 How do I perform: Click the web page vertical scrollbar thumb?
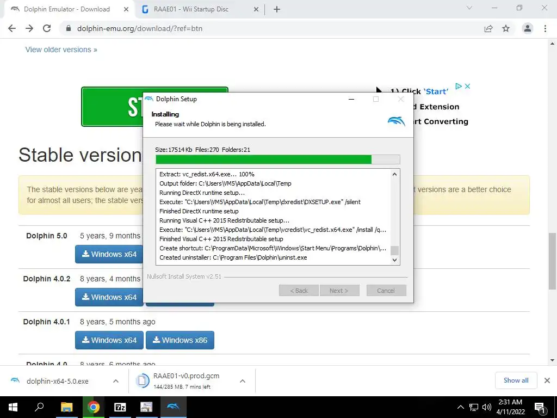point(553,261)
